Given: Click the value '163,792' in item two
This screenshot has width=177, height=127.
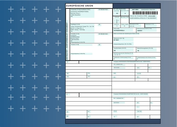Looking at the screenshot, I should tap(139, 112).
